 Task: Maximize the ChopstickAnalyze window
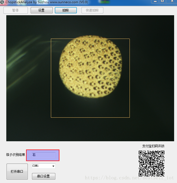coord(162,1)
